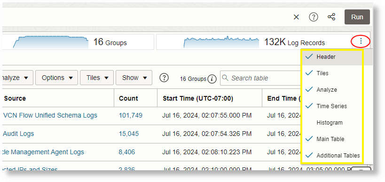This screenshot has height=182, width=385.
Task: Click the 101,749 count link
Action: [x=131, y=115]
